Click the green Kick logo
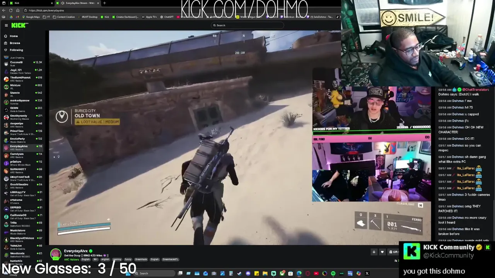This screenshot has height=278, width=495. pos(19,25)
